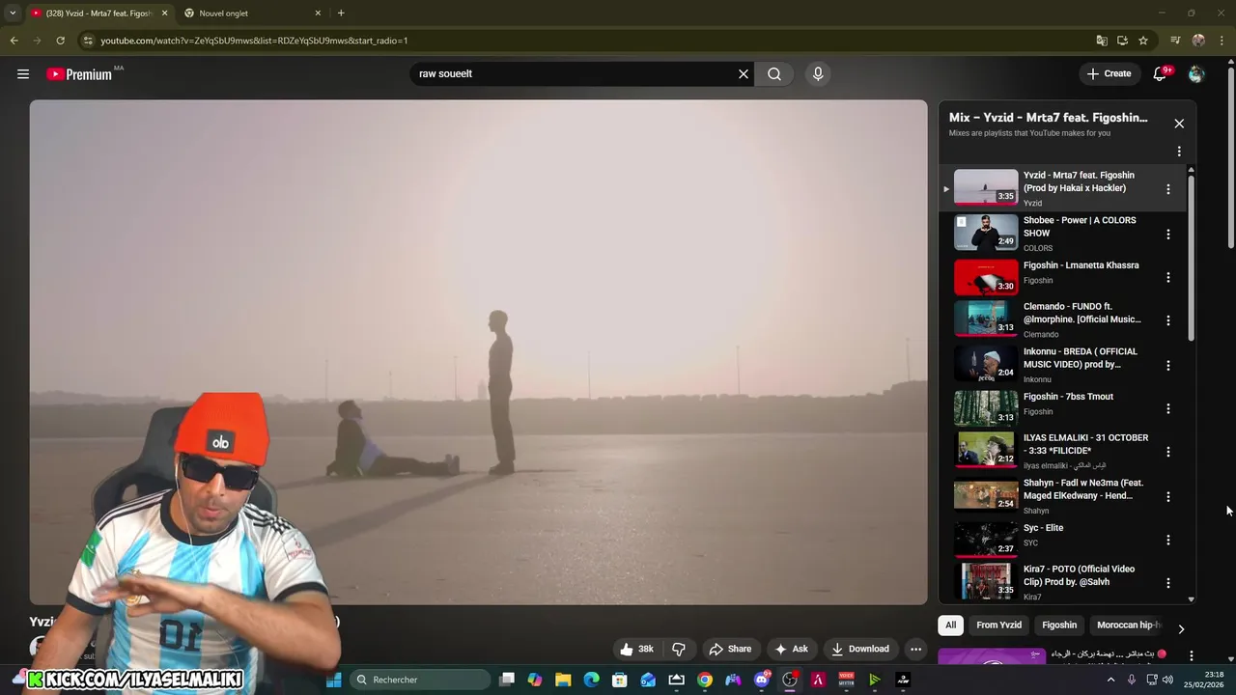Open Windows taskbar Rechercher search box
Image resolution: width=1236 pixels, height=695 pixels.
[x=419, y=680]
